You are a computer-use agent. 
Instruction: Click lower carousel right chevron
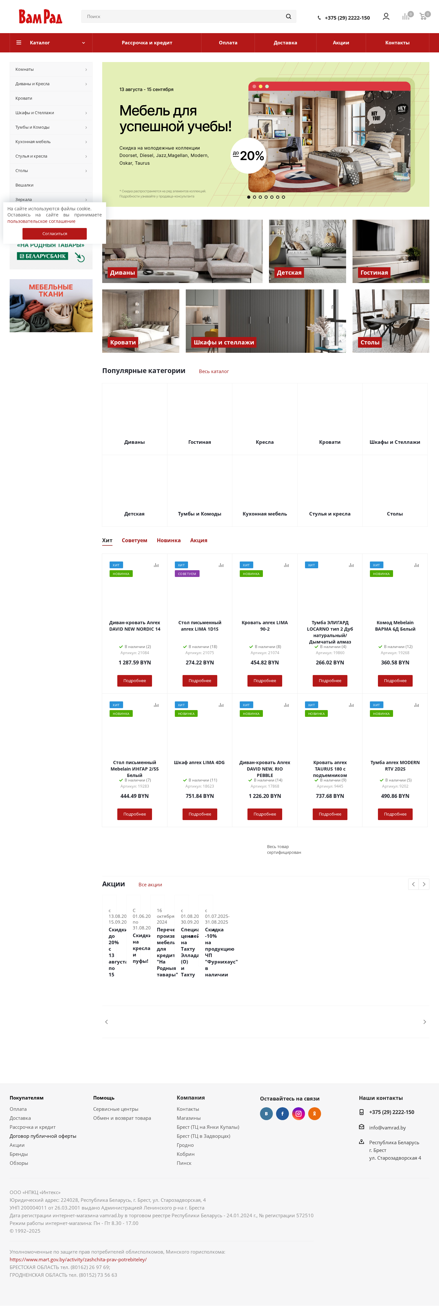tap(425, 1022)
